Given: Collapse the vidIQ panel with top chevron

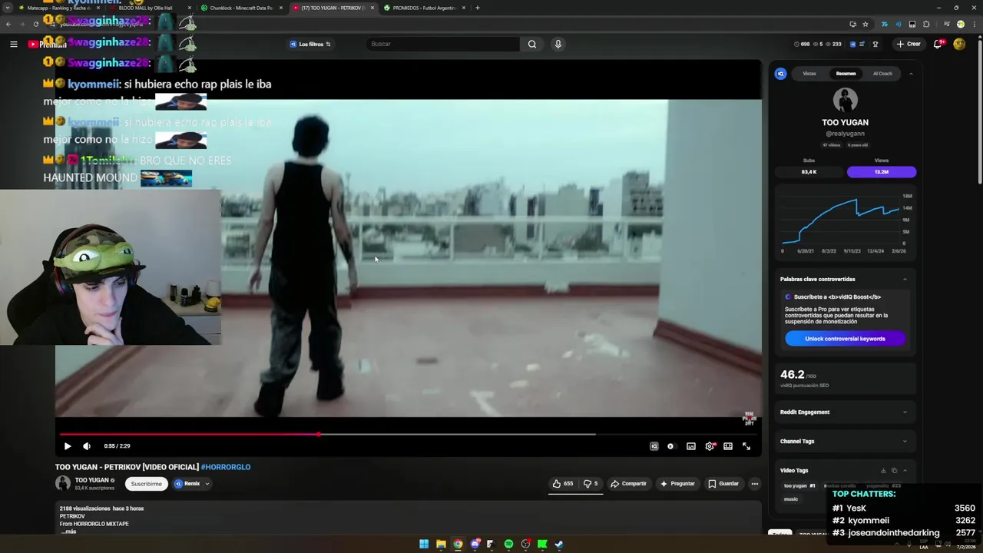Looking at the screenshot, I should (x=911, y=74).
